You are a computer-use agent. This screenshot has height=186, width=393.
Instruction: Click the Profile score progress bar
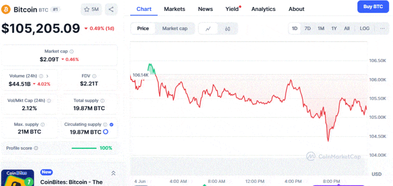[84, 148]
